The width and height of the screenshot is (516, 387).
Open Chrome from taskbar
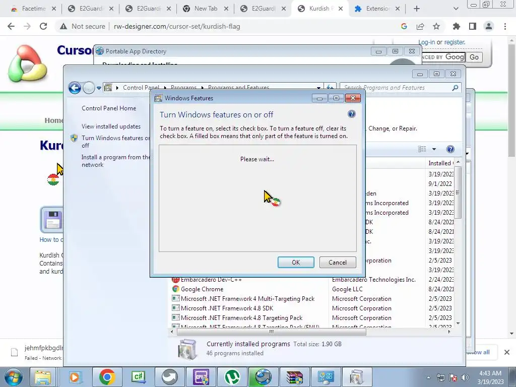coord(107,377)
